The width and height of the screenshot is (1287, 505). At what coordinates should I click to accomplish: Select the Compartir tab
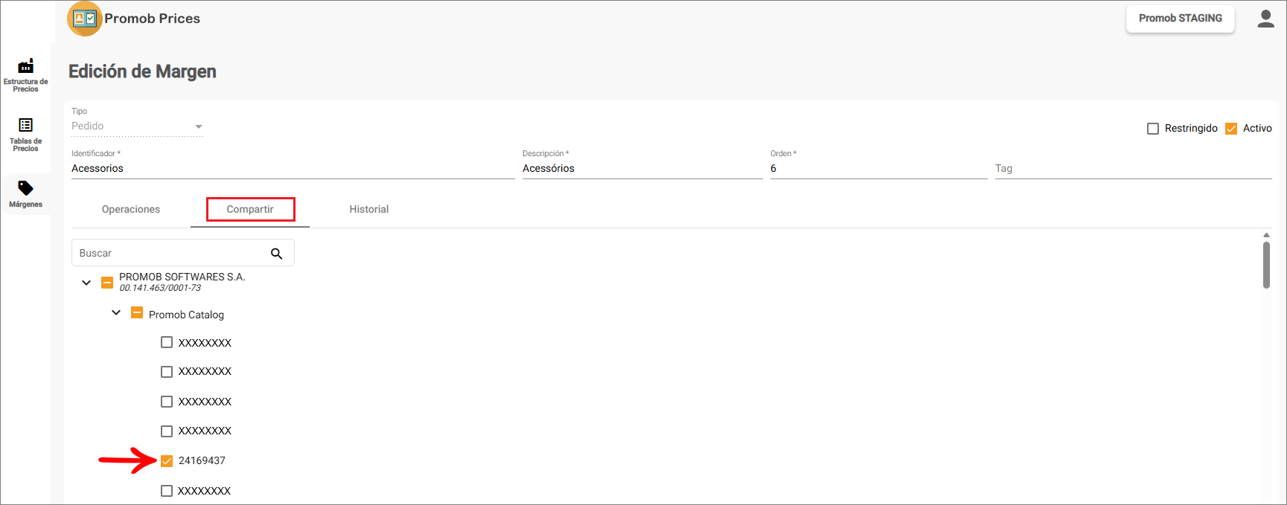pos(250,209)
